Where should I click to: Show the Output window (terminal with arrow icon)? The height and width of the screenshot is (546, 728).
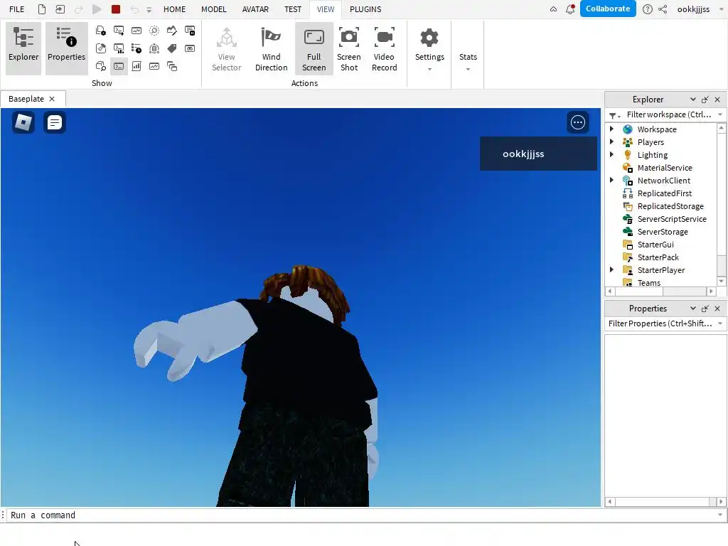(119, 31)
